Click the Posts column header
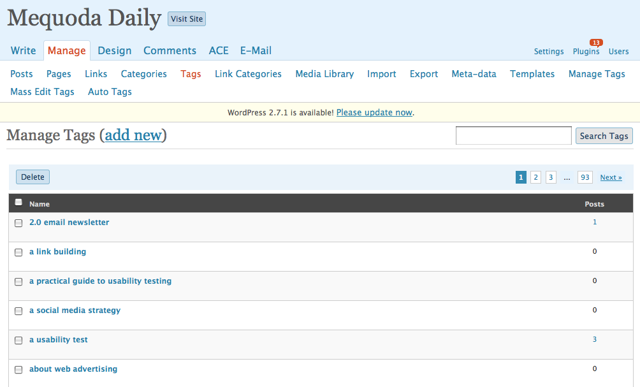Image resolution: width=640 pixels, height=387 pixels. [x=594, y=204]
